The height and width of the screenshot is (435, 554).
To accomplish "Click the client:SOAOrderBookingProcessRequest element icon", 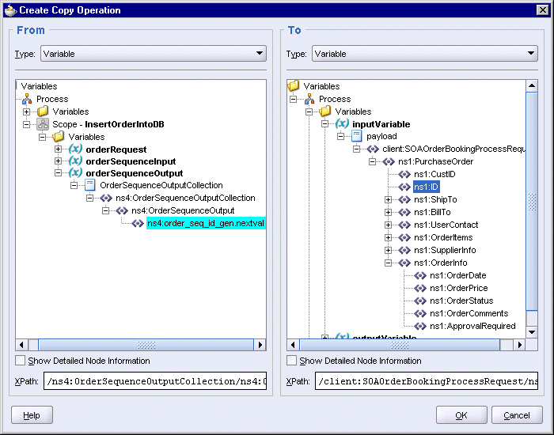I will coord(373,149).
